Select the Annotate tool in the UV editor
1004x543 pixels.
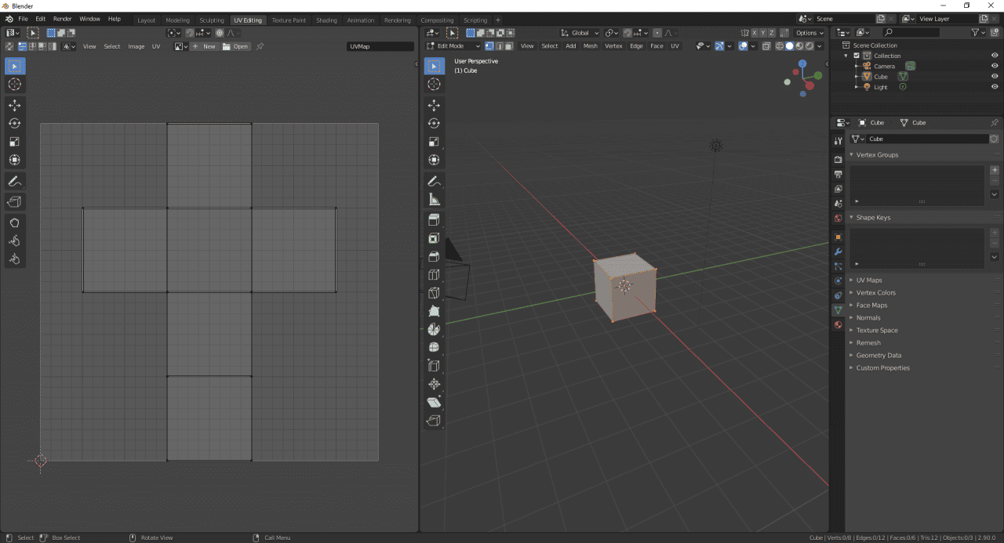tap(14, 181)
